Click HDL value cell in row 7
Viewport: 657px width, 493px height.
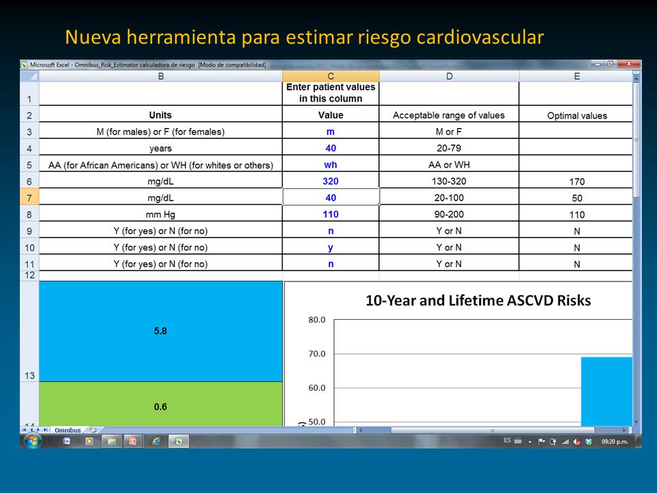331,197
